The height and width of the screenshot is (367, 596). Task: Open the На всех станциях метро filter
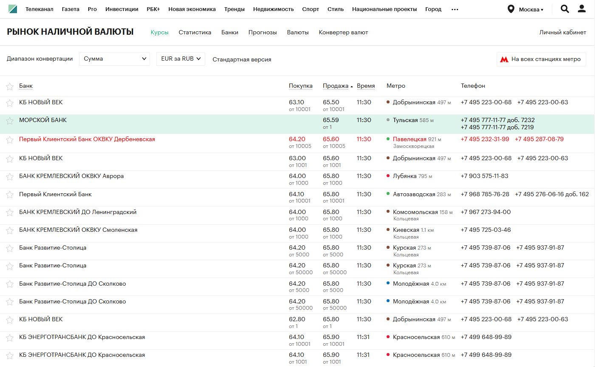[x=541, y=59]
